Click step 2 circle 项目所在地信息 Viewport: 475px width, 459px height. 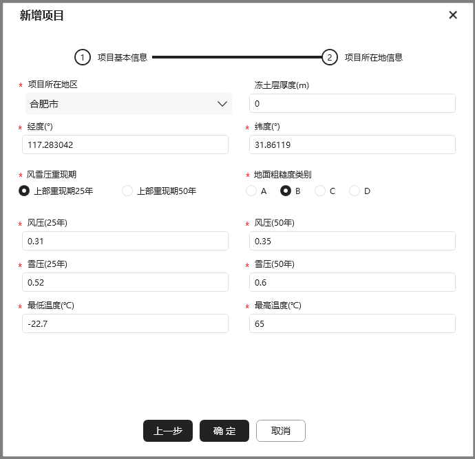(330, 57)
